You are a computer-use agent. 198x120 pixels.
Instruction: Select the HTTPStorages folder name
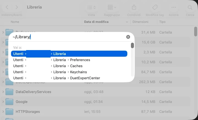(x=28, y=112)
